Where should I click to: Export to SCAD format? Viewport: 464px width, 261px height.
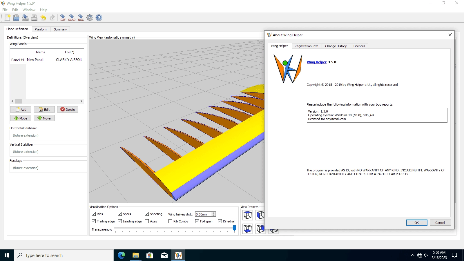tap(72, 18)
